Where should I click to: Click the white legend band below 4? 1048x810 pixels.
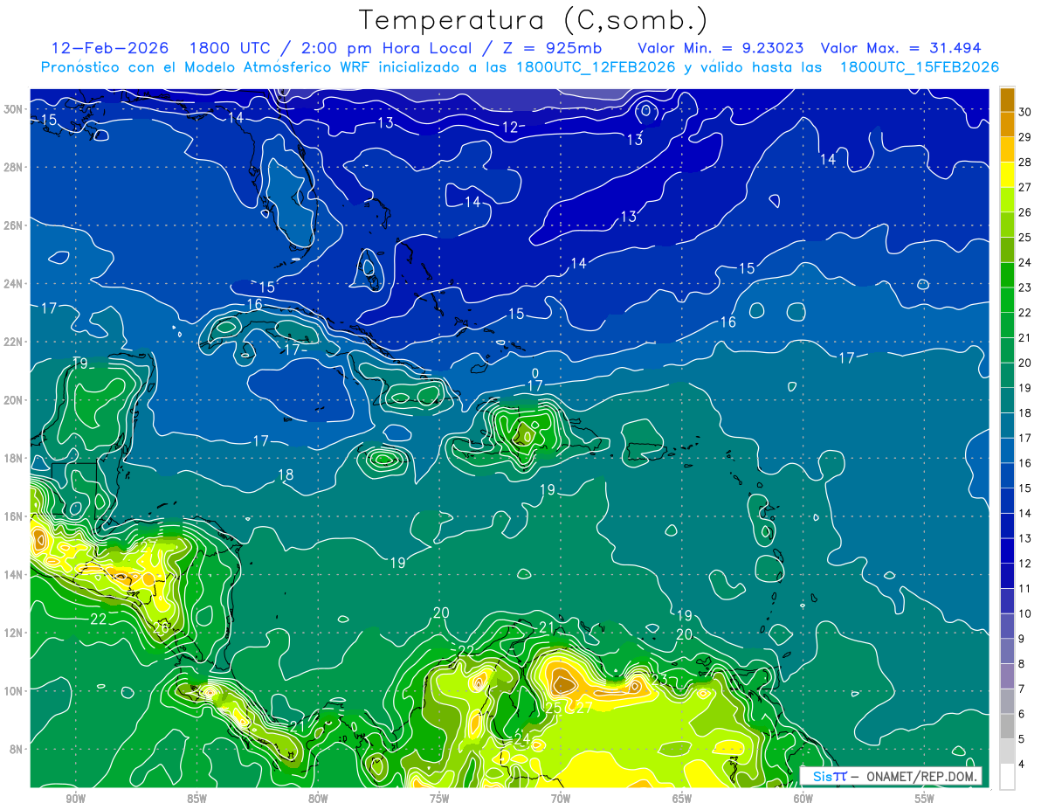pyautogui.click(x=1007, y=777)
